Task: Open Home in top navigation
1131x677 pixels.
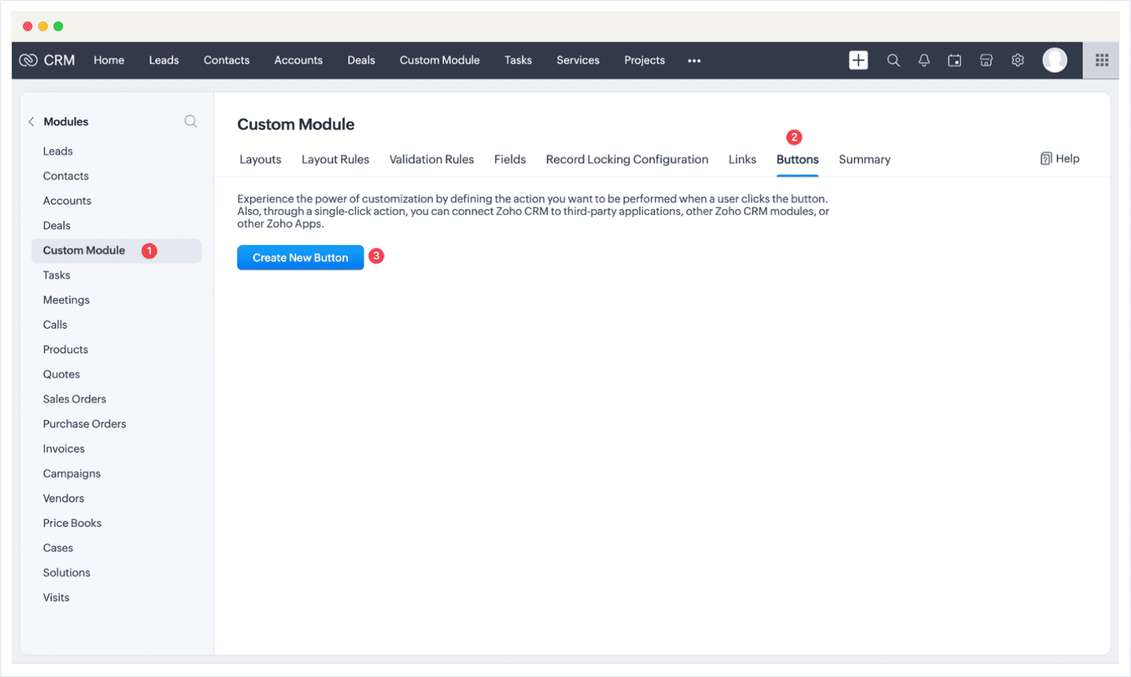Action: tap(109, 60)
